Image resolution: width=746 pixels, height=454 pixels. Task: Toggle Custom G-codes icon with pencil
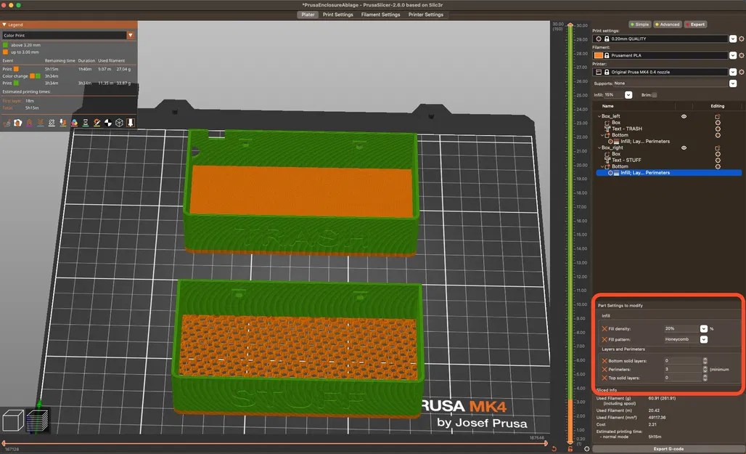[x=97, y=123]
